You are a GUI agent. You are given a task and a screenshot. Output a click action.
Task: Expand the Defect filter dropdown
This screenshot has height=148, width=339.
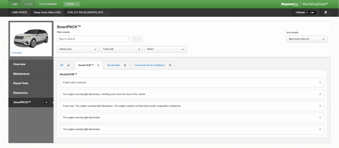(165, 49)
